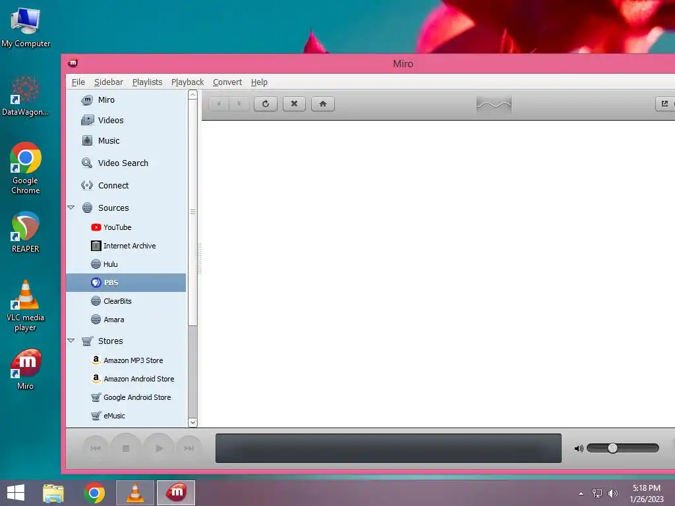This screenshot has height=506, width=675.
Task: Mute audio with the speaker icon
Action: 579,449
